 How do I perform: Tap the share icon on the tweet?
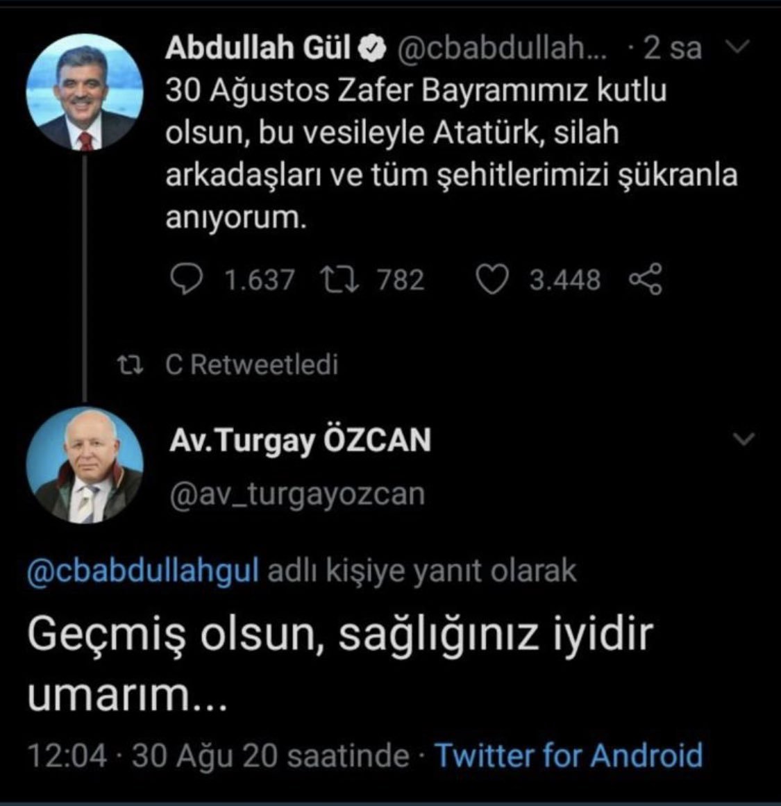click(645, 280)
